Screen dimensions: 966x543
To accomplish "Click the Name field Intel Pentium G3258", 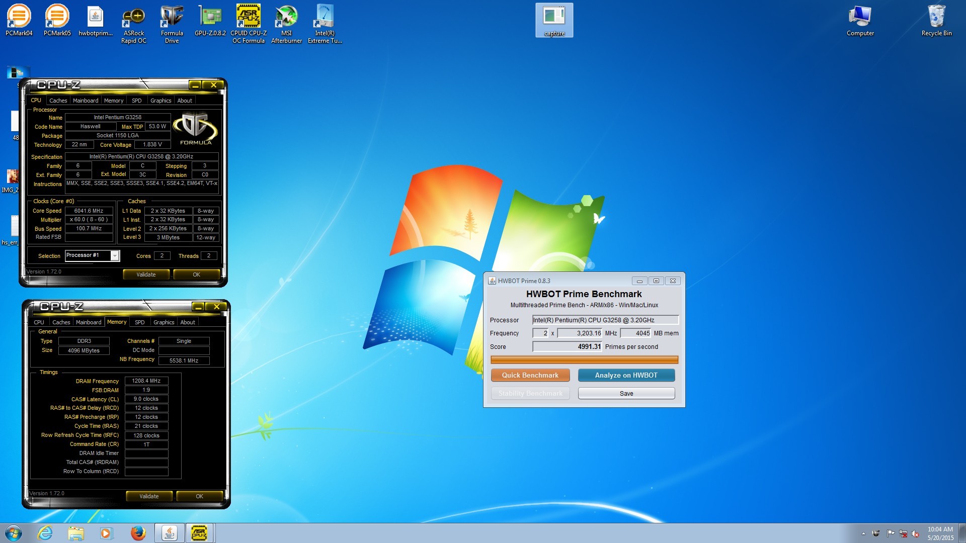I will coord(118,117).
